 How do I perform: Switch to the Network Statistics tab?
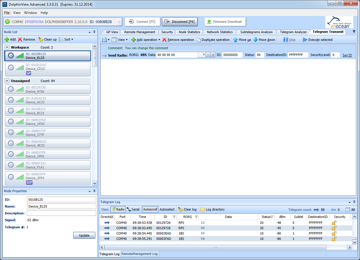click(x=220, y=32)
